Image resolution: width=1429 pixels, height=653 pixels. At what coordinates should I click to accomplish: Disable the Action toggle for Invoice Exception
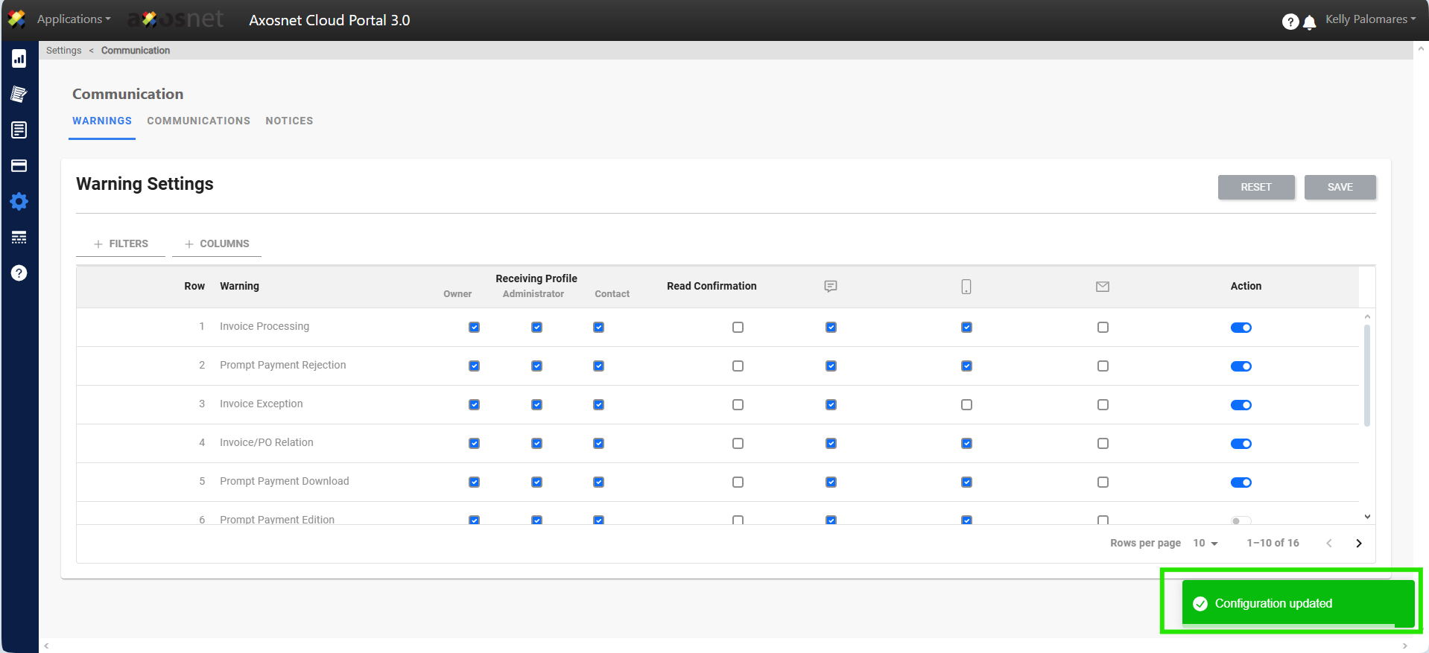pos(1241,405)
